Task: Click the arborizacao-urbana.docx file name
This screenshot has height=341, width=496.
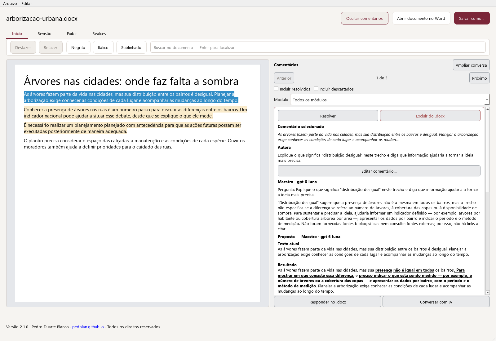Action: (42, 19)
